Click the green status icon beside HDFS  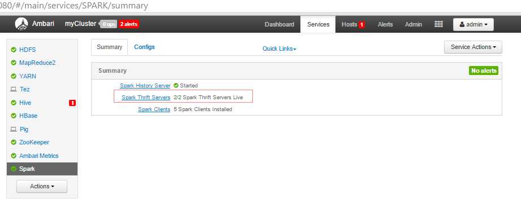[14, 50]
